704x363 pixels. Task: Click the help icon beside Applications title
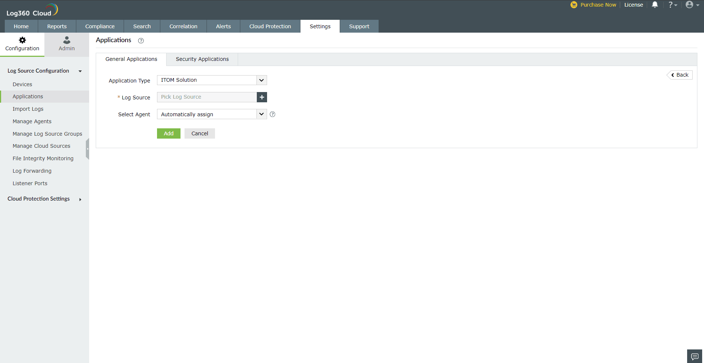point(141,41)
